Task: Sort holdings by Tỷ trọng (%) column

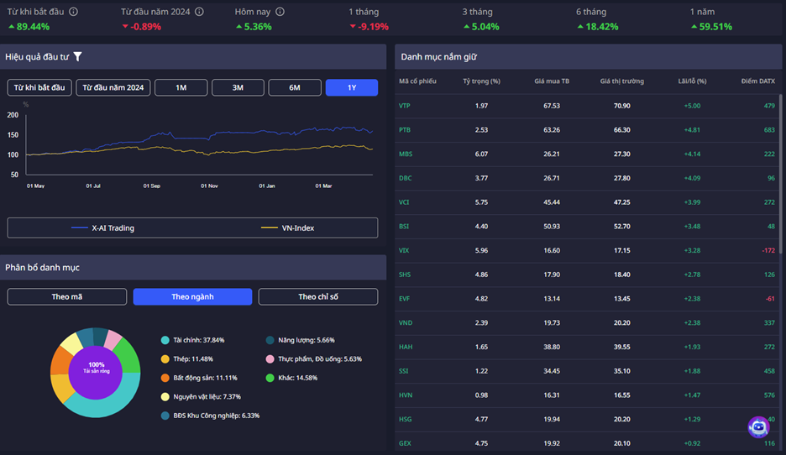Action: (x=481, y=81)
